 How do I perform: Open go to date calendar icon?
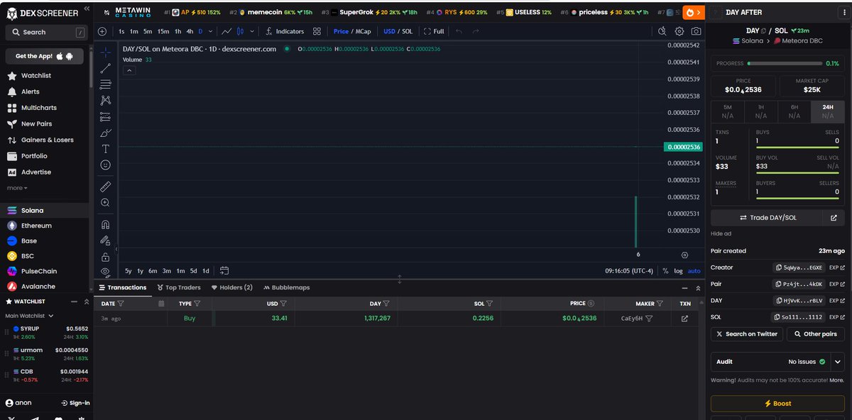224,270
